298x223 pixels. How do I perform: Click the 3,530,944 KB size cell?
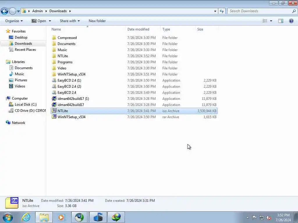pos(207,111)
